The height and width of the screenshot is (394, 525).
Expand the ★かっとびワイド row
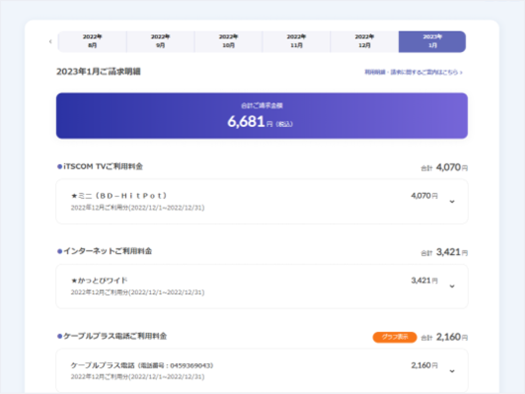point(452,286)
